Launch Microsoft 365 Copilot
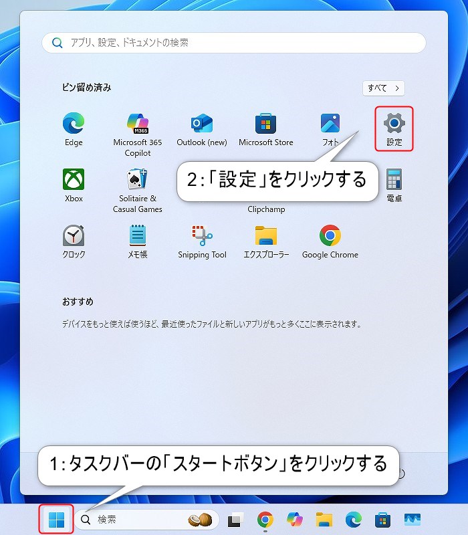Screen dimensions: 468x535 [x=138, y=135]
